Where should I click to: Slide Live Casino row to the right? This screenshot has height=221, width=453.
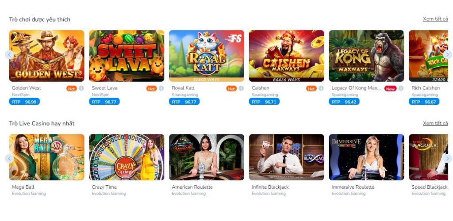447,158
